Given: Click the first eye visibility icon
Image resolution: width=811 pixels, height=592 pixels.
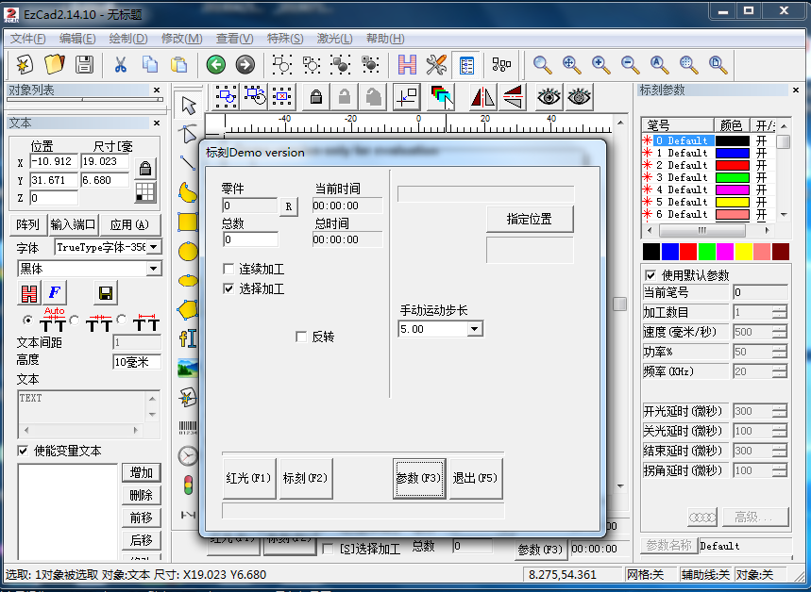Looking at the screenshot, I should pos(549,96).
